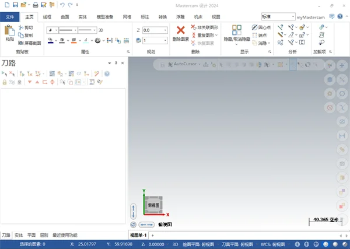Click the blue Level layers icon beside field 1

(x=138, y=40)
